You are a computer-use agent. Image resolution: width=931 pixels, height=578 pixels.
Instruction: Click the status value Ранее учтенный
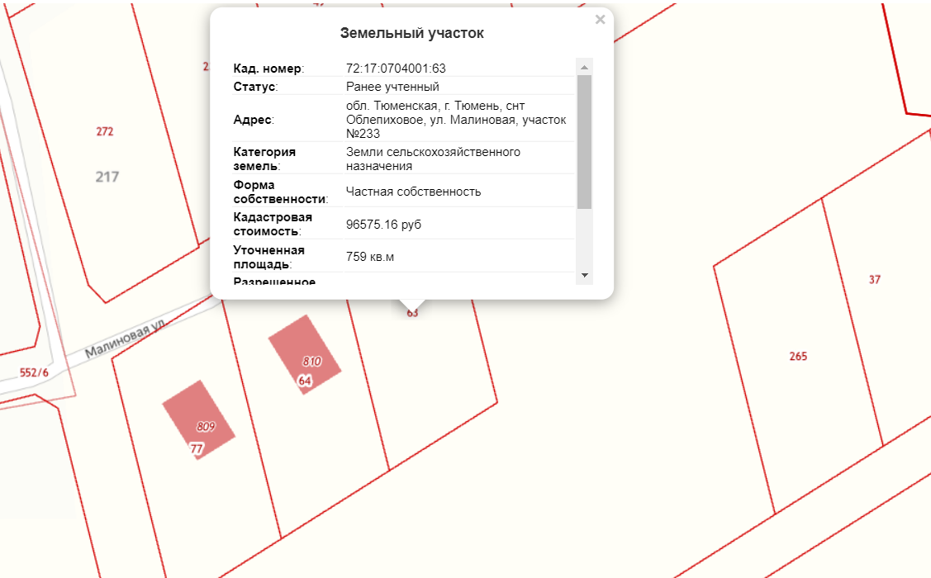392,87
